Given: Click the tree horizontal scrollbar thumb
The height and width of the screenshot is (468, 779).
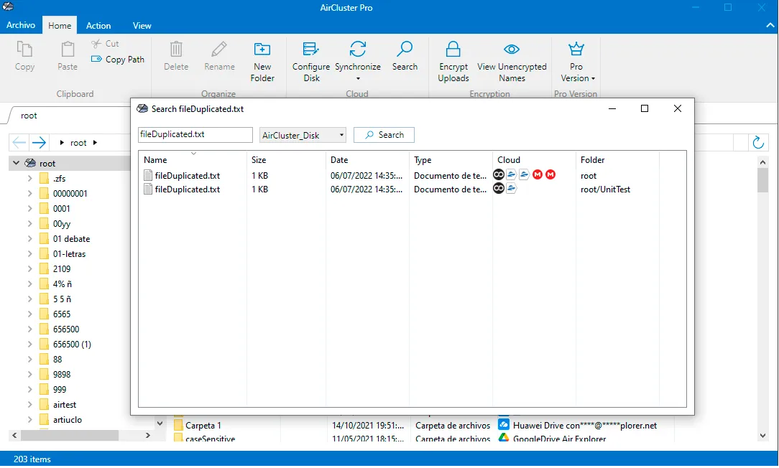Looking at the screenshot, I should tap(70, 435).
